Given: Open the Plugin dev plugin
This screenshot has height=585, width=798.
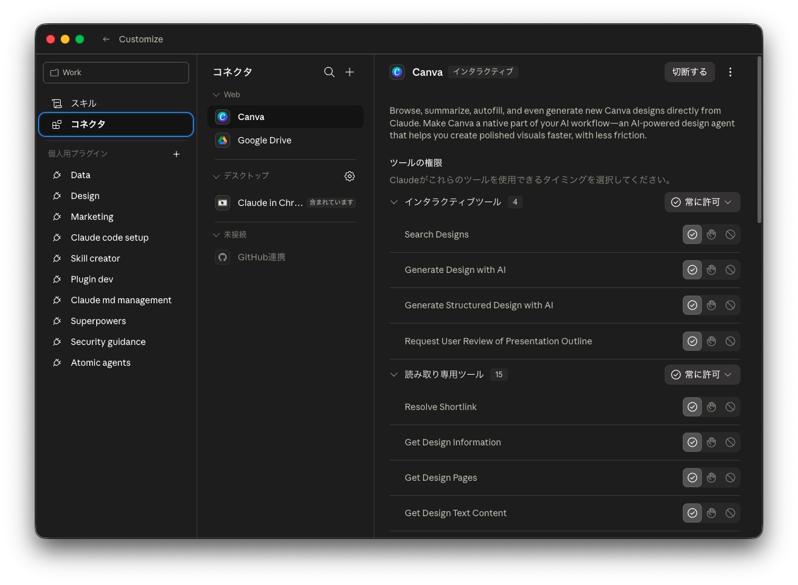Looking at the screenshot, I should tap(116, 279).
